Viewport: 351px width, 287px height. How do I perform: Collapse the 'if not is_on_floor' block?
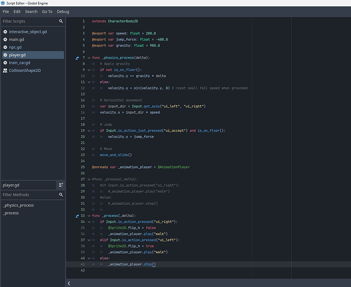[88, 70]
